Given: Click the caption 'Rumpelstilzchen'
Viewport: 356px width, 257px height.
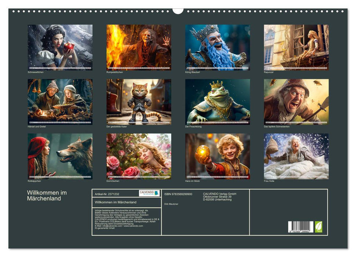Looking at the screenshot, I should point(115,72).
